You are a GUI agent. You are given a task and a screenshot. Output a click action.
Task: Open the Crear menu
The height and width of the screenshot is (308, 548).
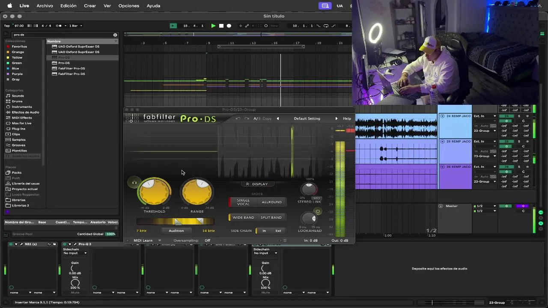[90, 6]
